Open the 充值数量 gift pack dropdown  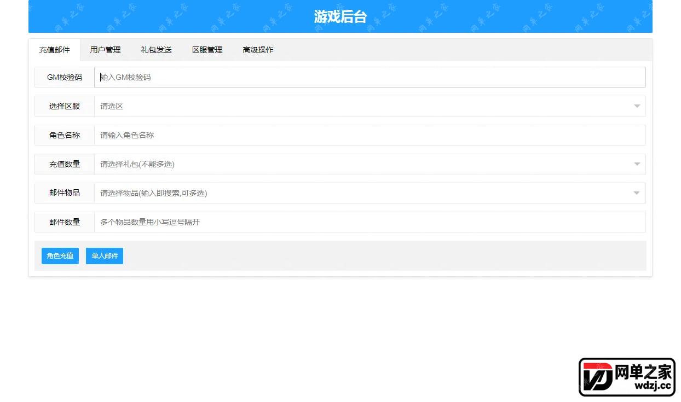pos(370,164)
